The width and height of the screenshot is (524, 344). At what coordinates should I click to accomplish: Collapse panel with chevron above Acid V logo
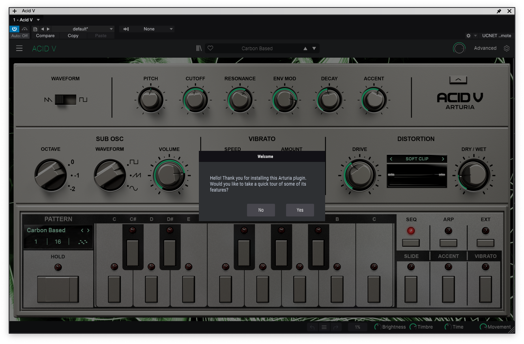click(x=458, y=80)
